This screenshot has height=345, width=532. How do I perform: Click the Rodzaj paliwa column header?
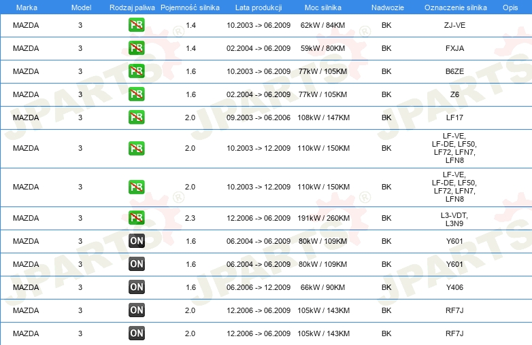point(132,7)
